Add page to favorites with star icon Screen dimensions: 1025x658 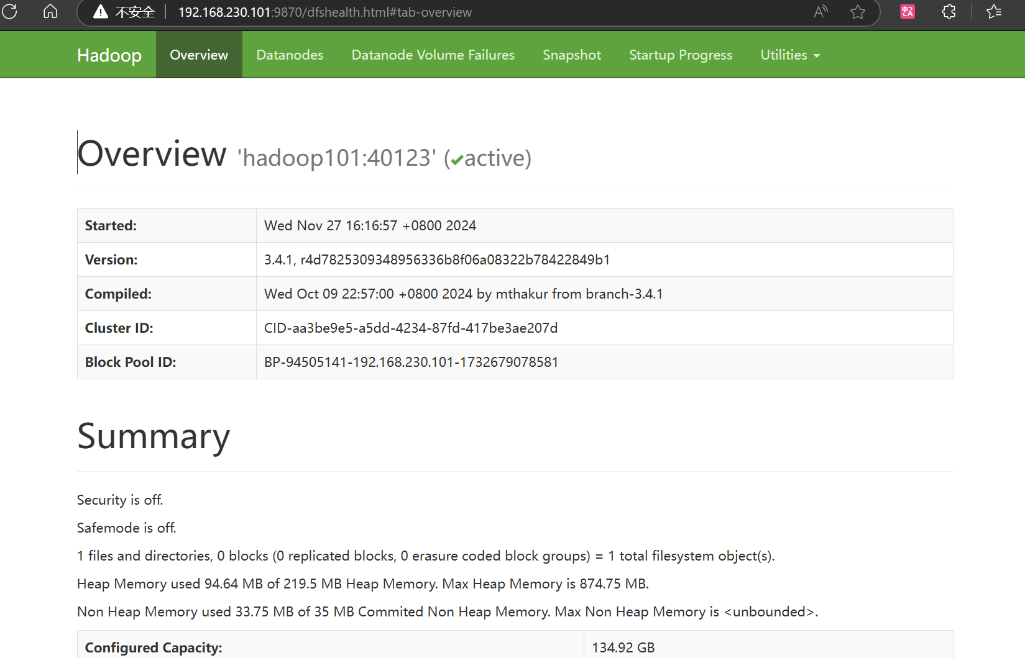pos(858,12)
